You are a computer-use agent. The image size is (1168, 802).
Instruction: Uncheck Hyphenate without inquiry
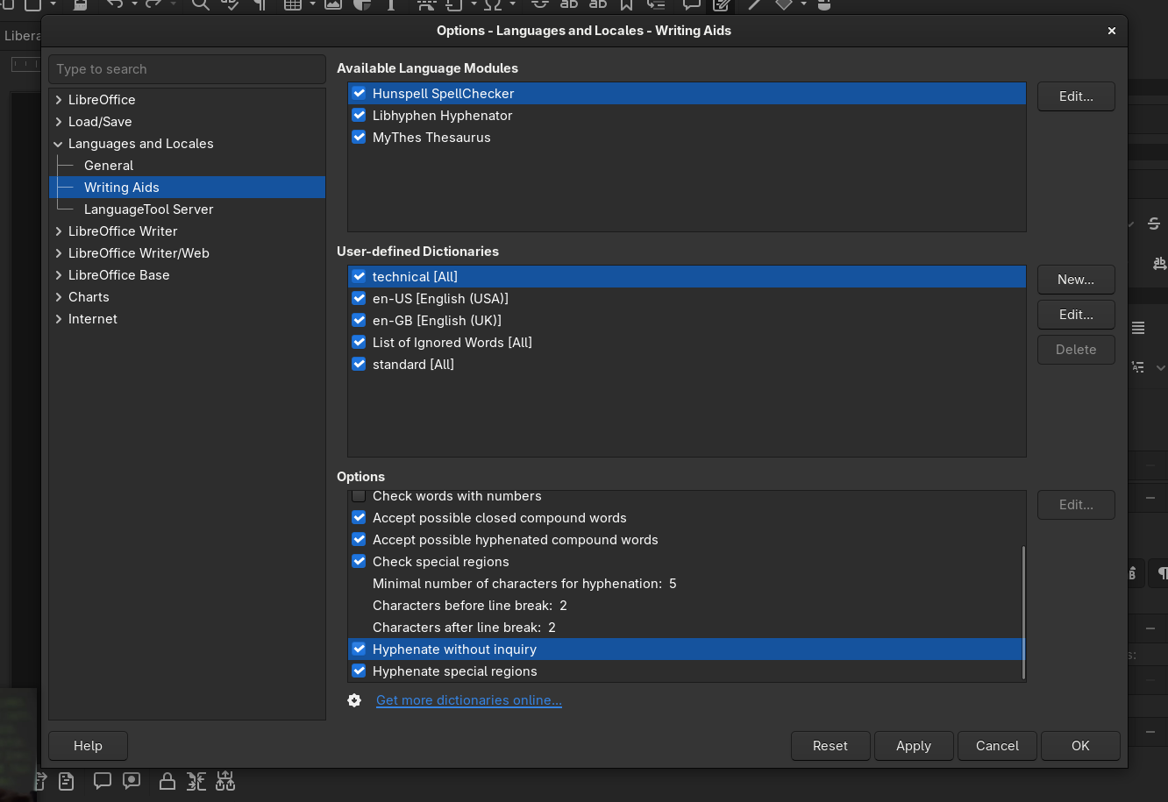(359, 649)
